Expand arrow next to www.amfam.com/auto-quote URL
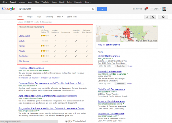This screenshot has width=172, height=123. click(124, 104)
